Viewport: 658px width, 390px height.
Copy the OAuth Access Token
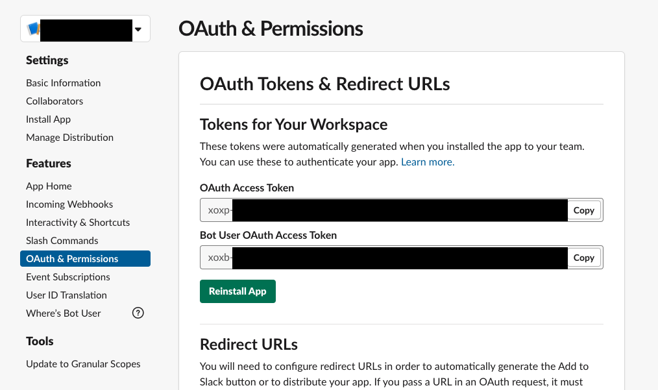(x=584, y=210)
